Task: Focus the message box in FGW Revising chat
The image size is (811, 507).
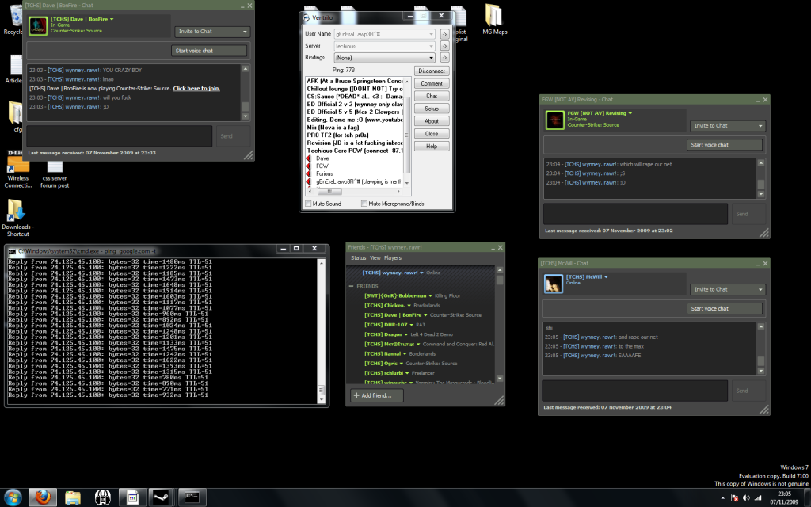Action: pyautogui.click(x=636, y=214)
